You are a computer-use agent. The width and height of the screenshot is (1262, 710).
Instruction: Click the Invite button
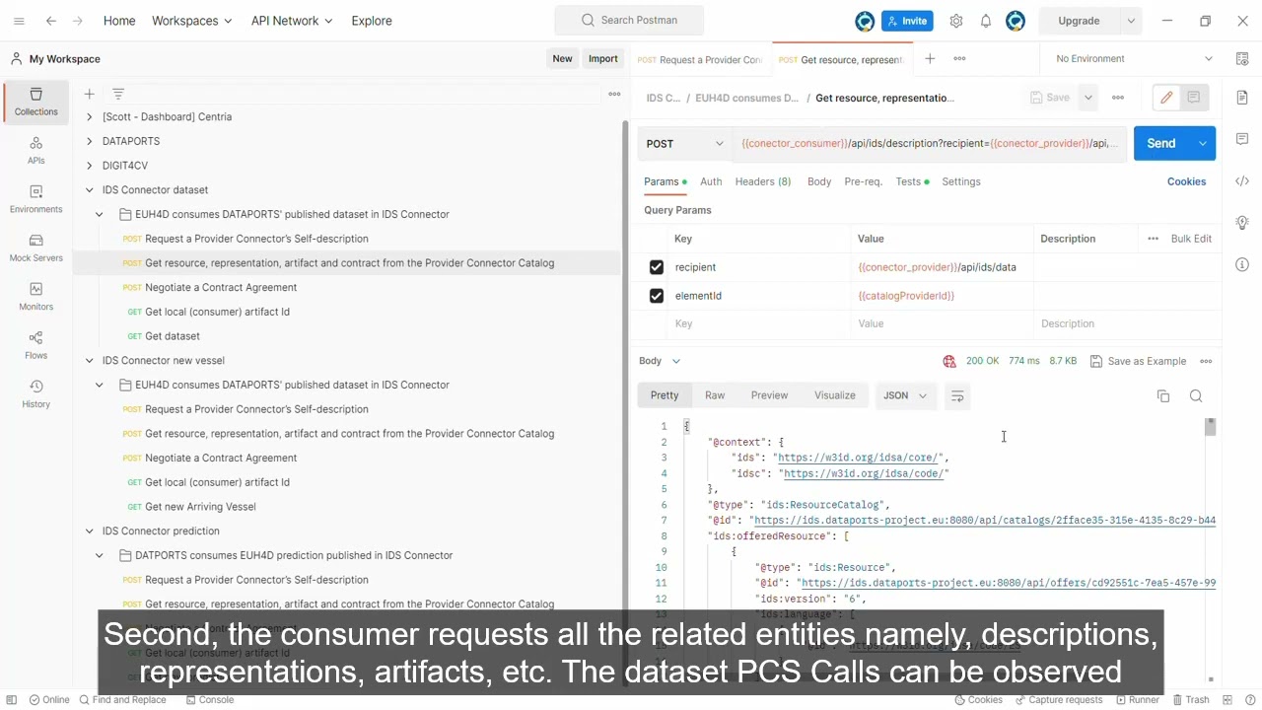[x=907, y=21]
